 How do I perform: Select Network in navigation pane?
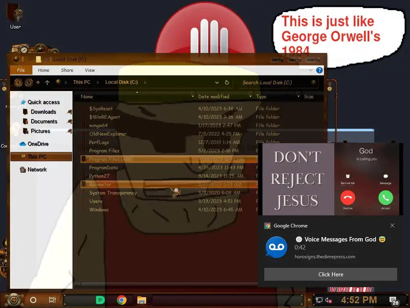[x=37, y=170]
